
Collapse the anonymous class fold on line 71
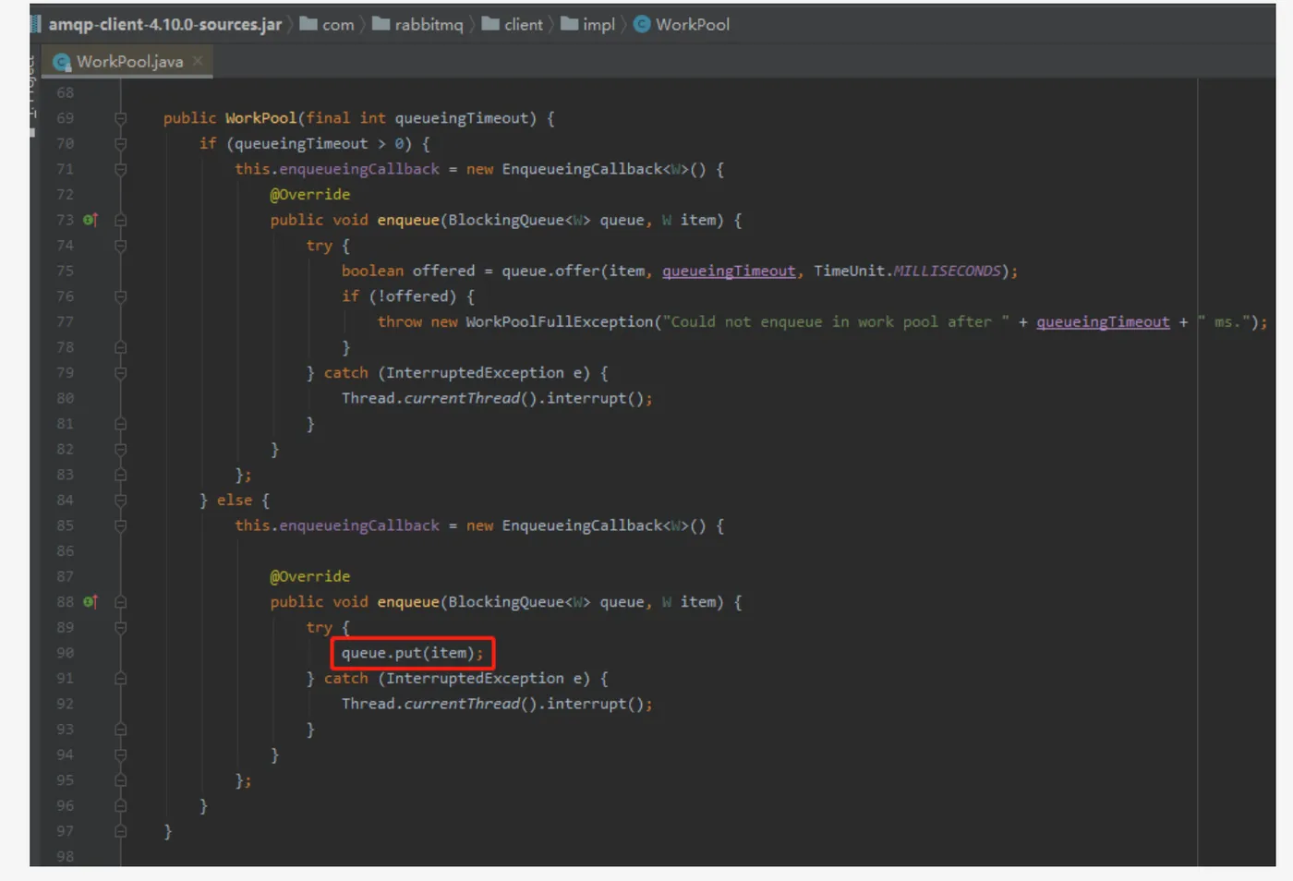click(120, 169)
